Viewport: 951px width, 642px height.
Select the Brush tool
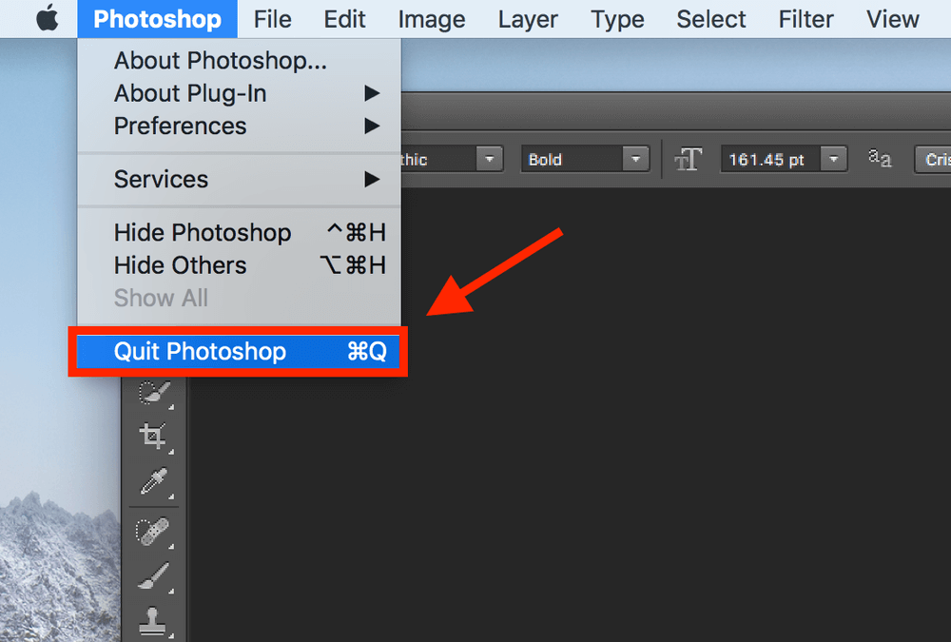coord(153,577)
